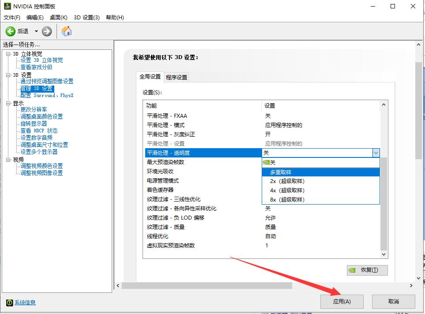The height and width of the screenshot is (314, 425).
Task: Select 设置数字音频 in tree
Action: (37, 138)
